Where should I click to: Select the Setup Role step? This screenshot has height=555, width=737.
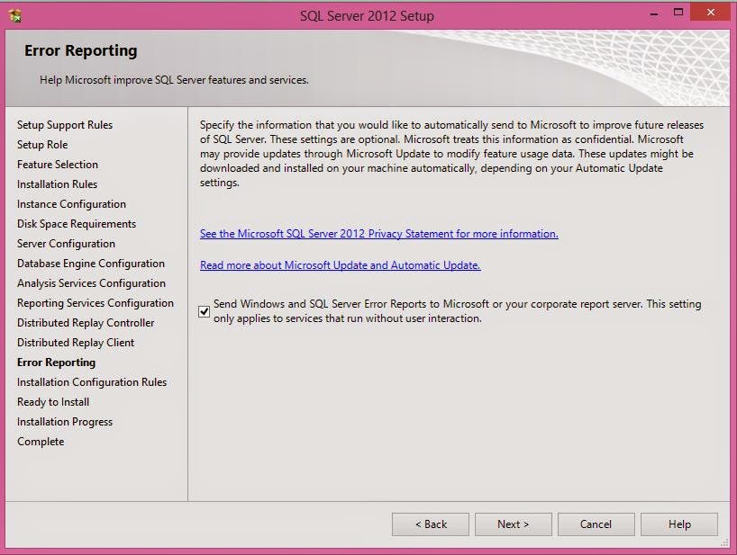pos(42,145)
